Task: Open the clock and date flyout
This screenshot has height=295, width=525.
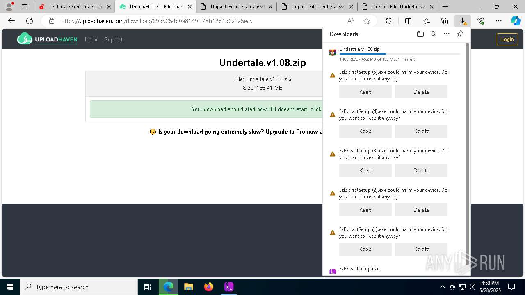Action: click(490, 287)
